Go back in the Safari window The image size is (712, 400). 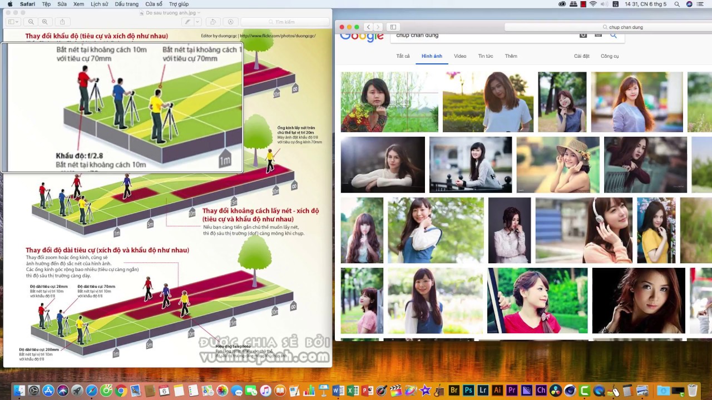(368, 27)
